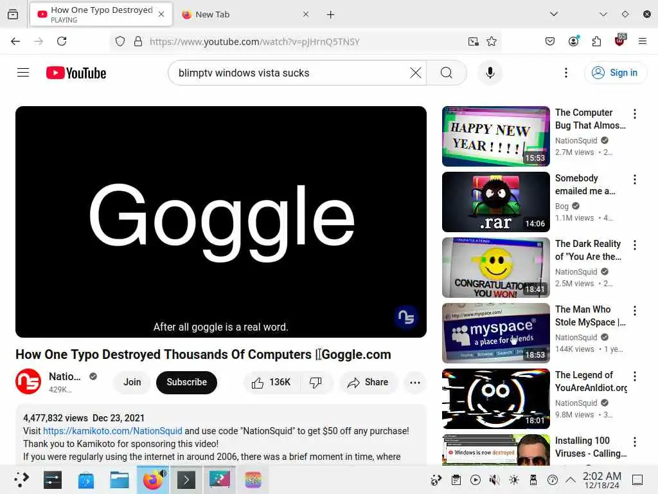658x494 pixels.
Task: Join the NationSquid channel membership
Action: [132, 382]
